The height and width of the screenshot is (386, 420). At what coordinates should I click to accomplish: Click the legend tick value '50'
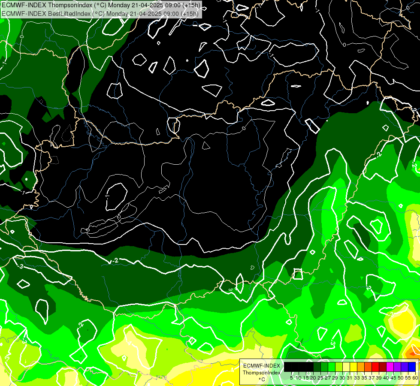[401, 378]
